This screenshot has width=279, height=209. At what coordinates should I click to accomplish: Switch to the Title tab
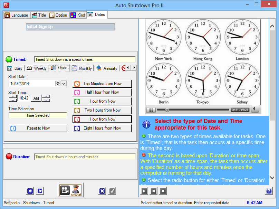(39, 15)
